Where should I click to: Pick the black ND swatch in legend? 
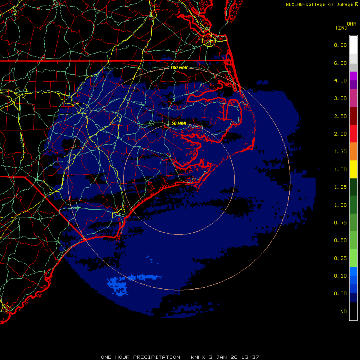click(353, 311)
